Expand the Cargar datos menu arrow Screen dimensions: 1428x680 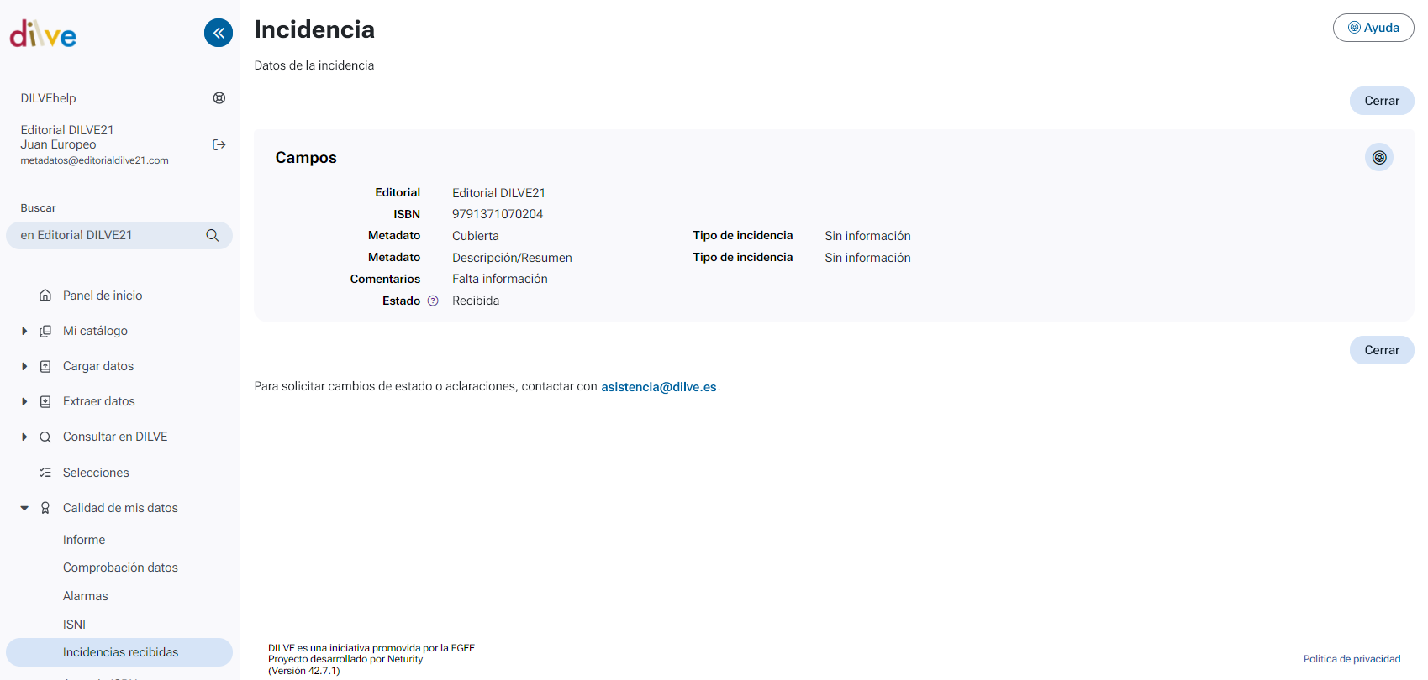pos(24,366)
